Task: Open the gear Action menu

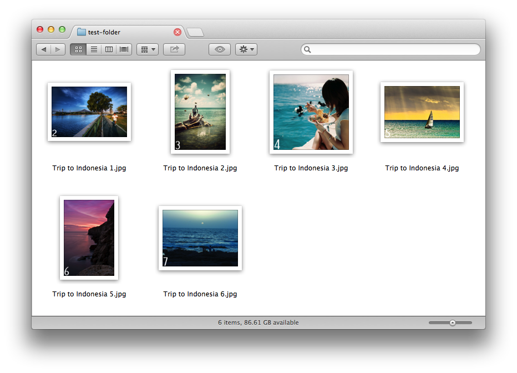Action: pyautogui.click(x=246, y=49)
